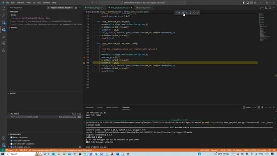Split the terminal in the panel
277x156 pixels.
pyautogui.click(x=259, y=107)
